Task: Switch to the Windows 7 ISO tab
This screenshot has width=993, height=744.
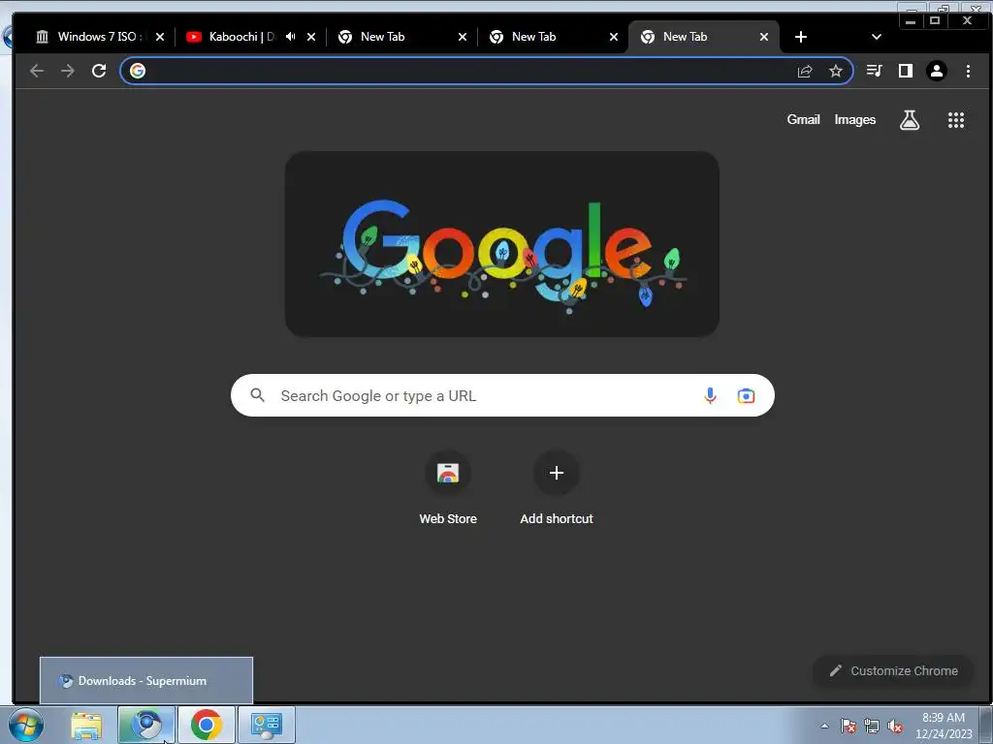Action: pyautogui.click(x=95, y=37)
